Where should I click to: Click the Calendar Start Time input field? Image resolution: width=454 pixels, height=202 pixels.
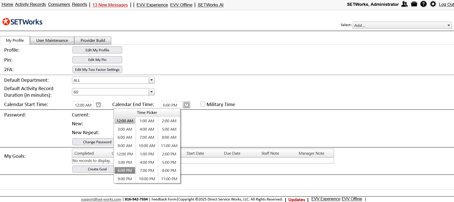tap(83, 105)
